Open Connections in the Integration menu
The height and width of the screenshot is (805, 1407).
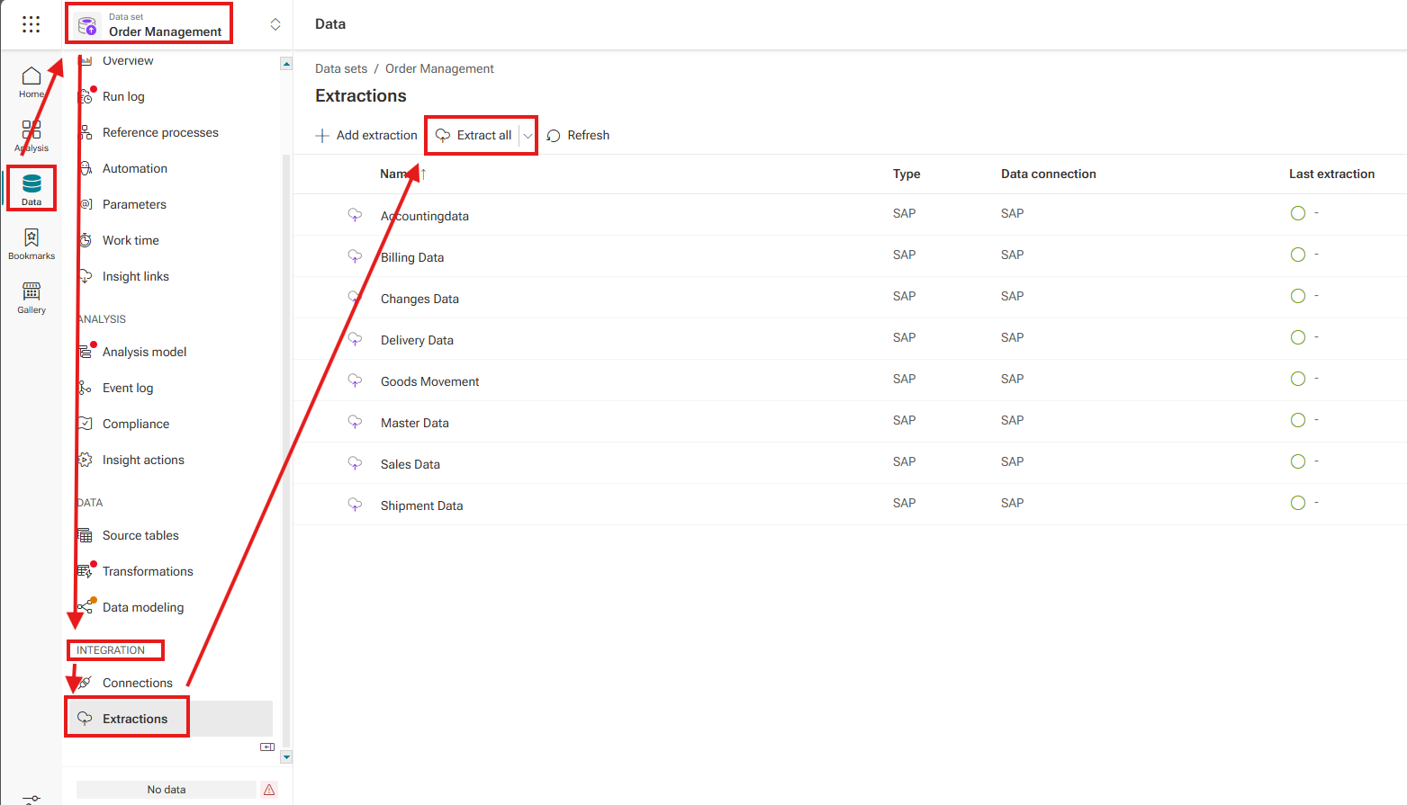click(x=137, y=683)
